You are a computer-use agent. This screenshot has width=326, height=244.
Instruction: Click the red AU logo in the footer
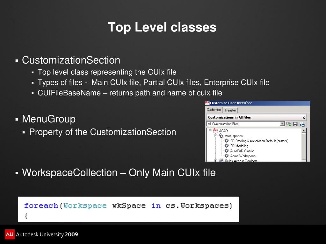click(x=10, y=234)
